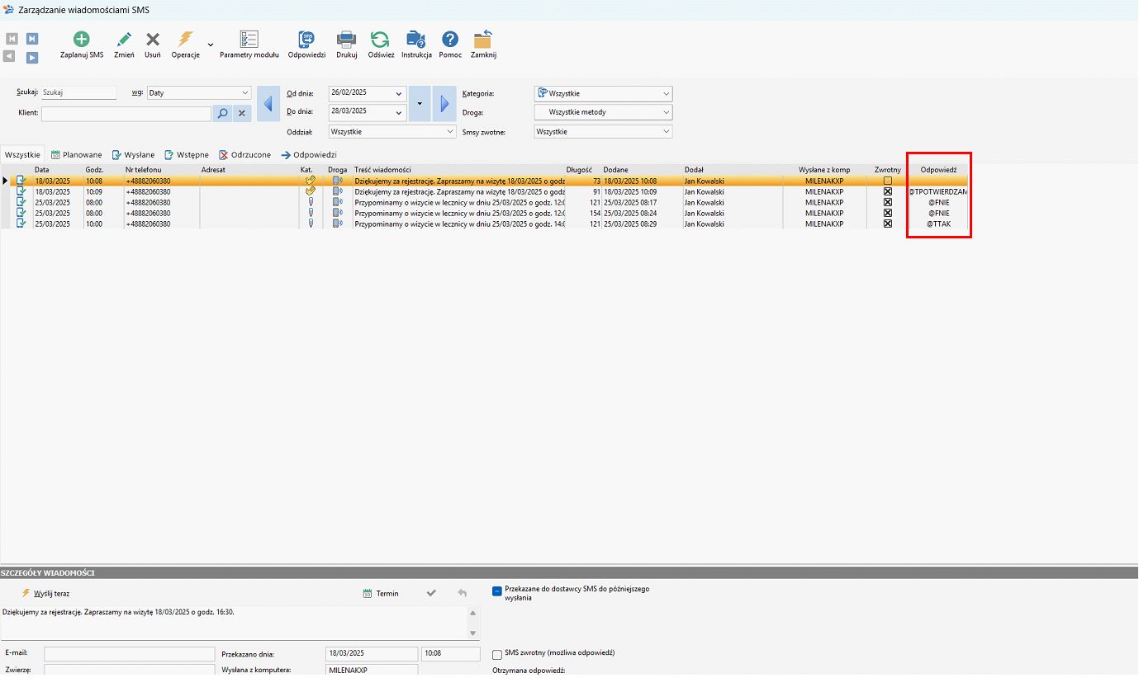Click the Przekazano dnia 18/03/2025 field

point(373,653)
